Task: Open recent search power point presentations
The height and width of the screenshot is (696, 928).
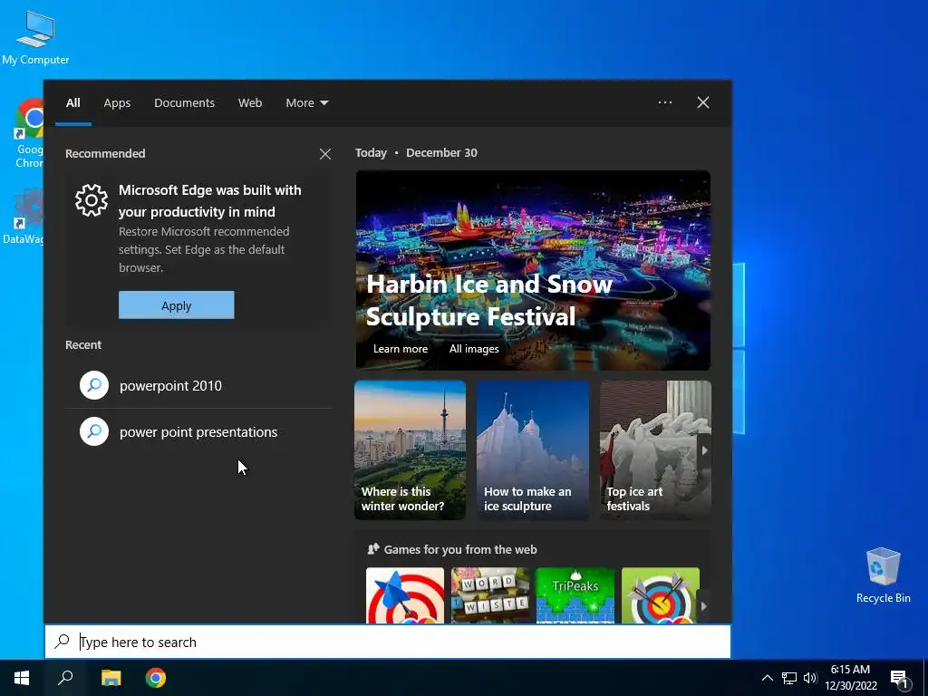Action: [x=198, y=431]
